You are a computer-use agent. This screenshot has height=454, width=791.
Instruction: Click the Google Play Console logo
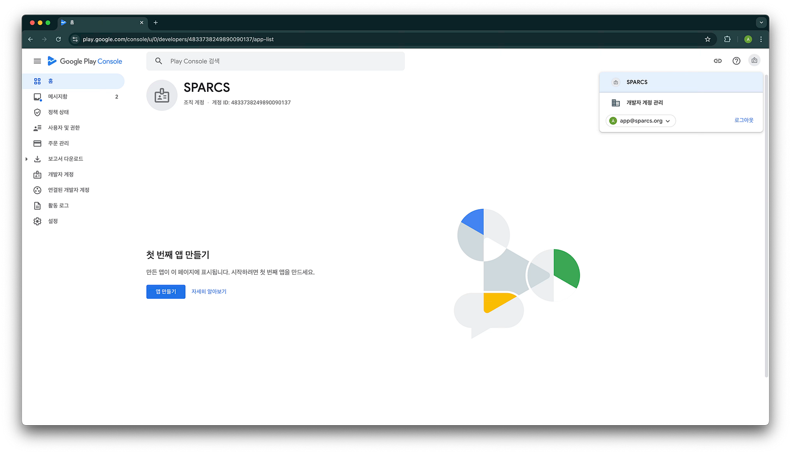[85, 61]
